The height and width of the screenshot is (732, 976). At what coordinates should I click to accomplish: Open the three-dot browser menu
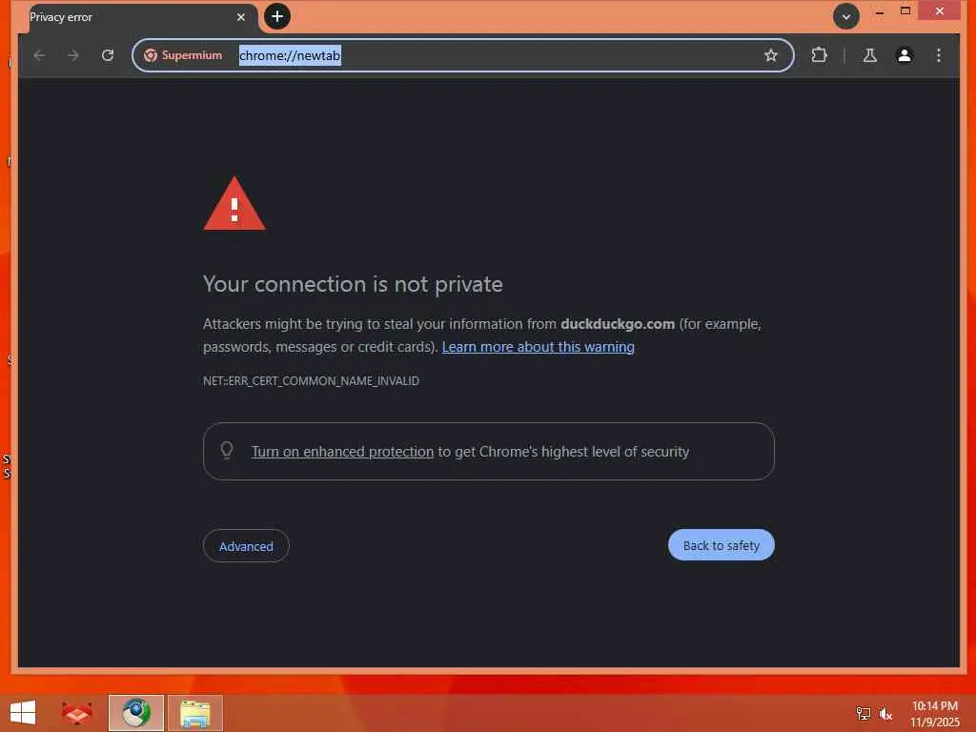(939, 55)
